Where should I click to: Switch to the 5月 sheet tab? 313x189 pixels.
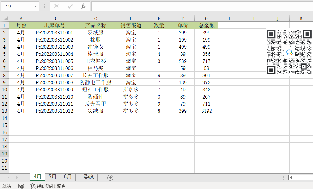[52, 177]
